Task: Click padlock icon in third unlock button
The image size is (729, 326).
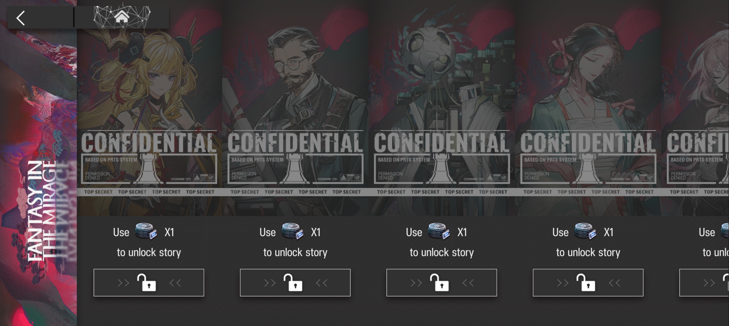Action: tap(439, 283)
